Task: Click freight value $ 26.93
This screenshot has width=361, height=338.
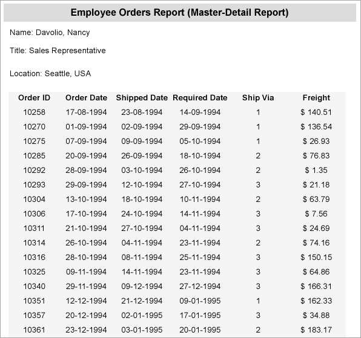Action: (x=316, y=141)
